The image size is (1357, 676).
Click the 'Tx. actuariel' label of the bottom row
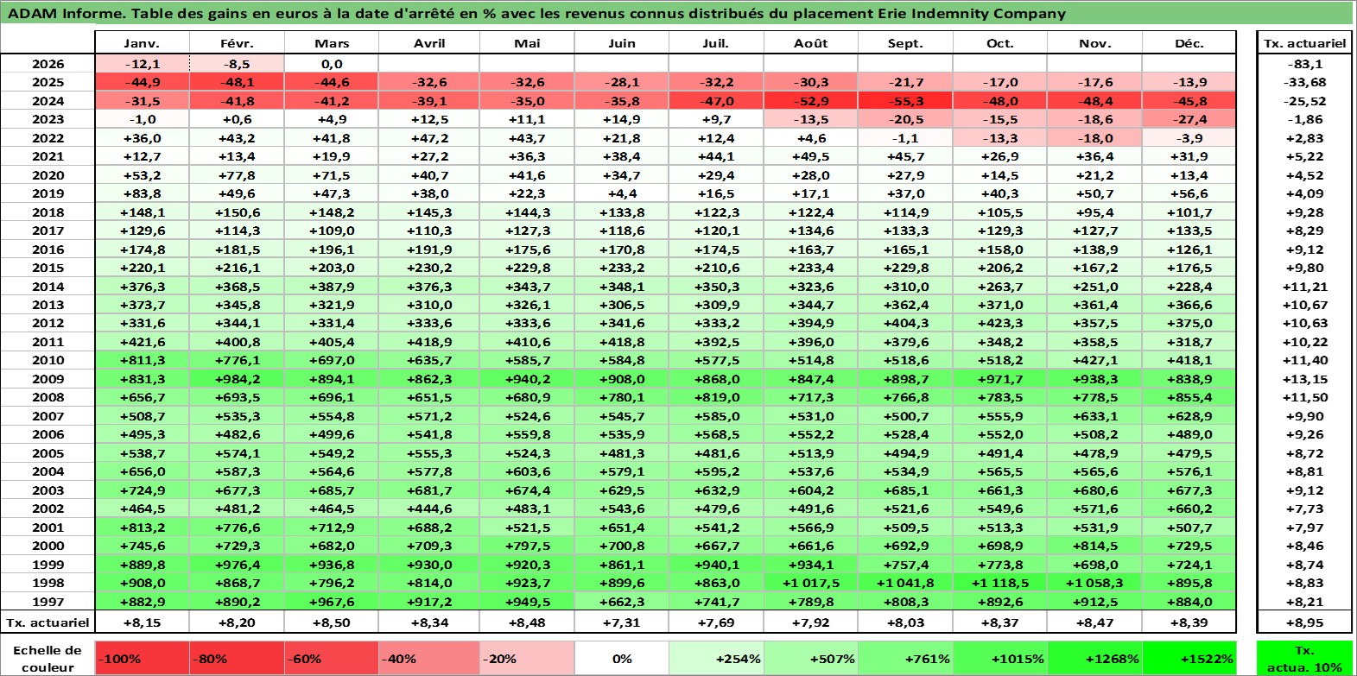(x=48, y=622)
